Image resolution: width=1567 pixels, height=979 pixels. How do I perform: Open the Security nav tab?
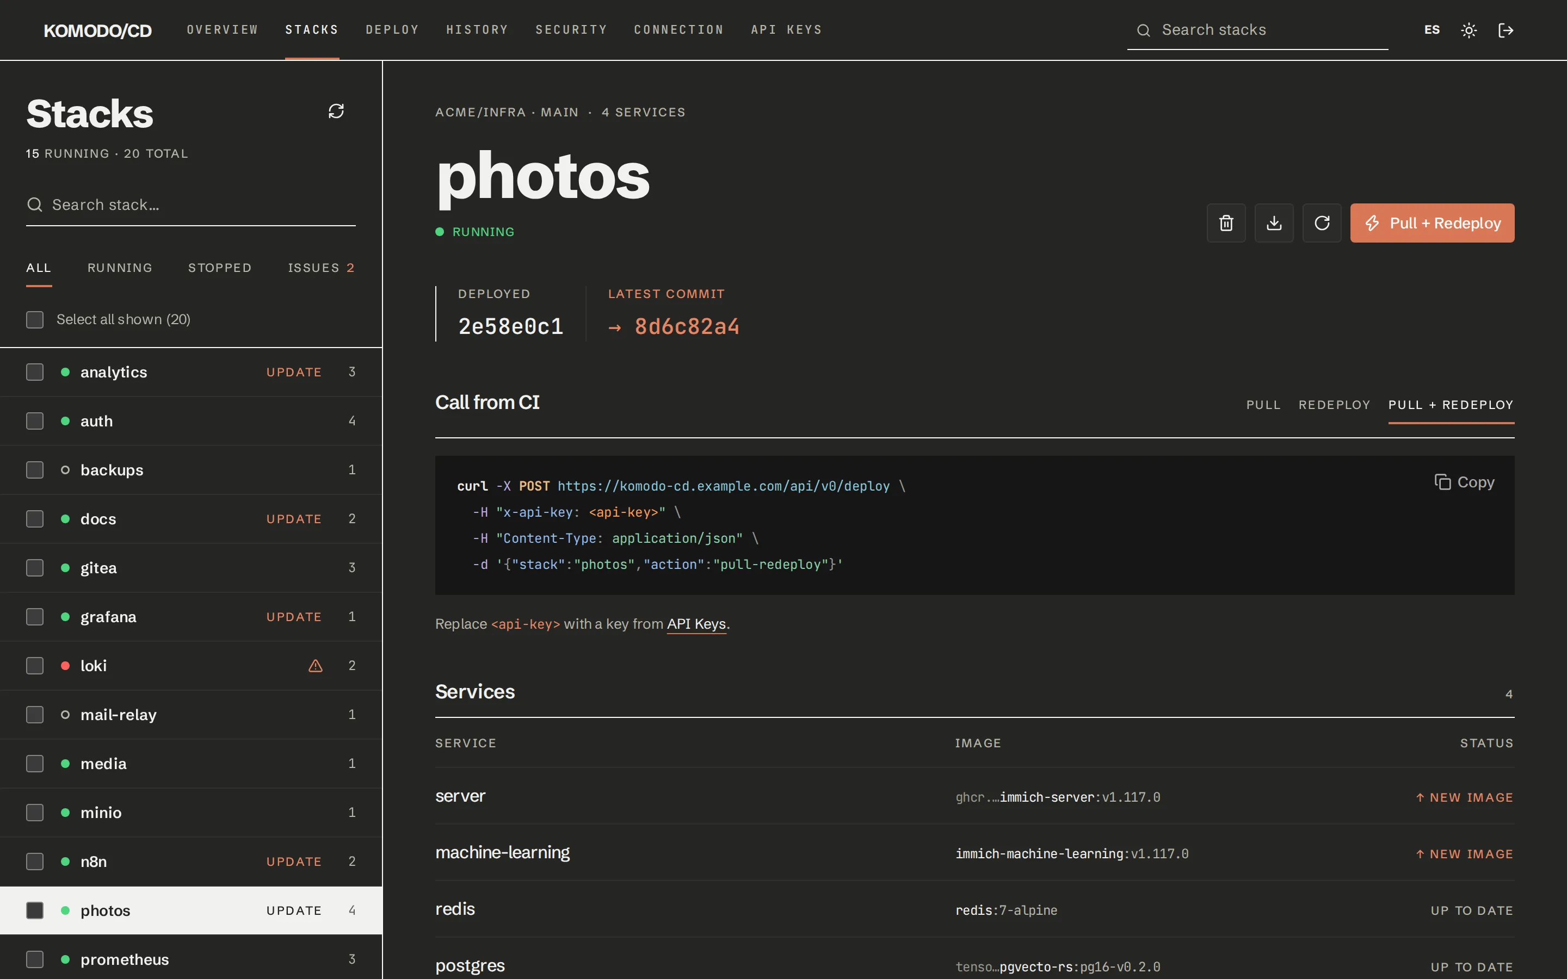pos(571,30)
